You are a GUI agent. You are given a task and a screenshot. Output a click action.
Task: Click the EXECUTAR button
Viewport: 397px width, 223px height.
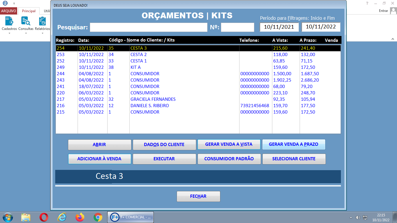click(x=164, y=159)
